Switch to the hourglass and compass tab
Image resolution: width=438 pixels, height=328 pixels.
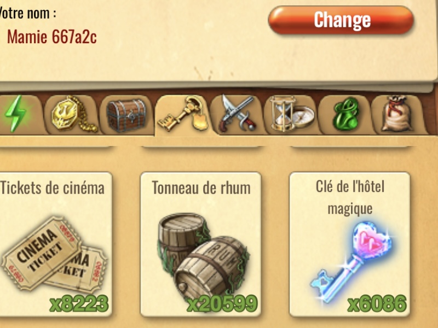tap(291, 114)
